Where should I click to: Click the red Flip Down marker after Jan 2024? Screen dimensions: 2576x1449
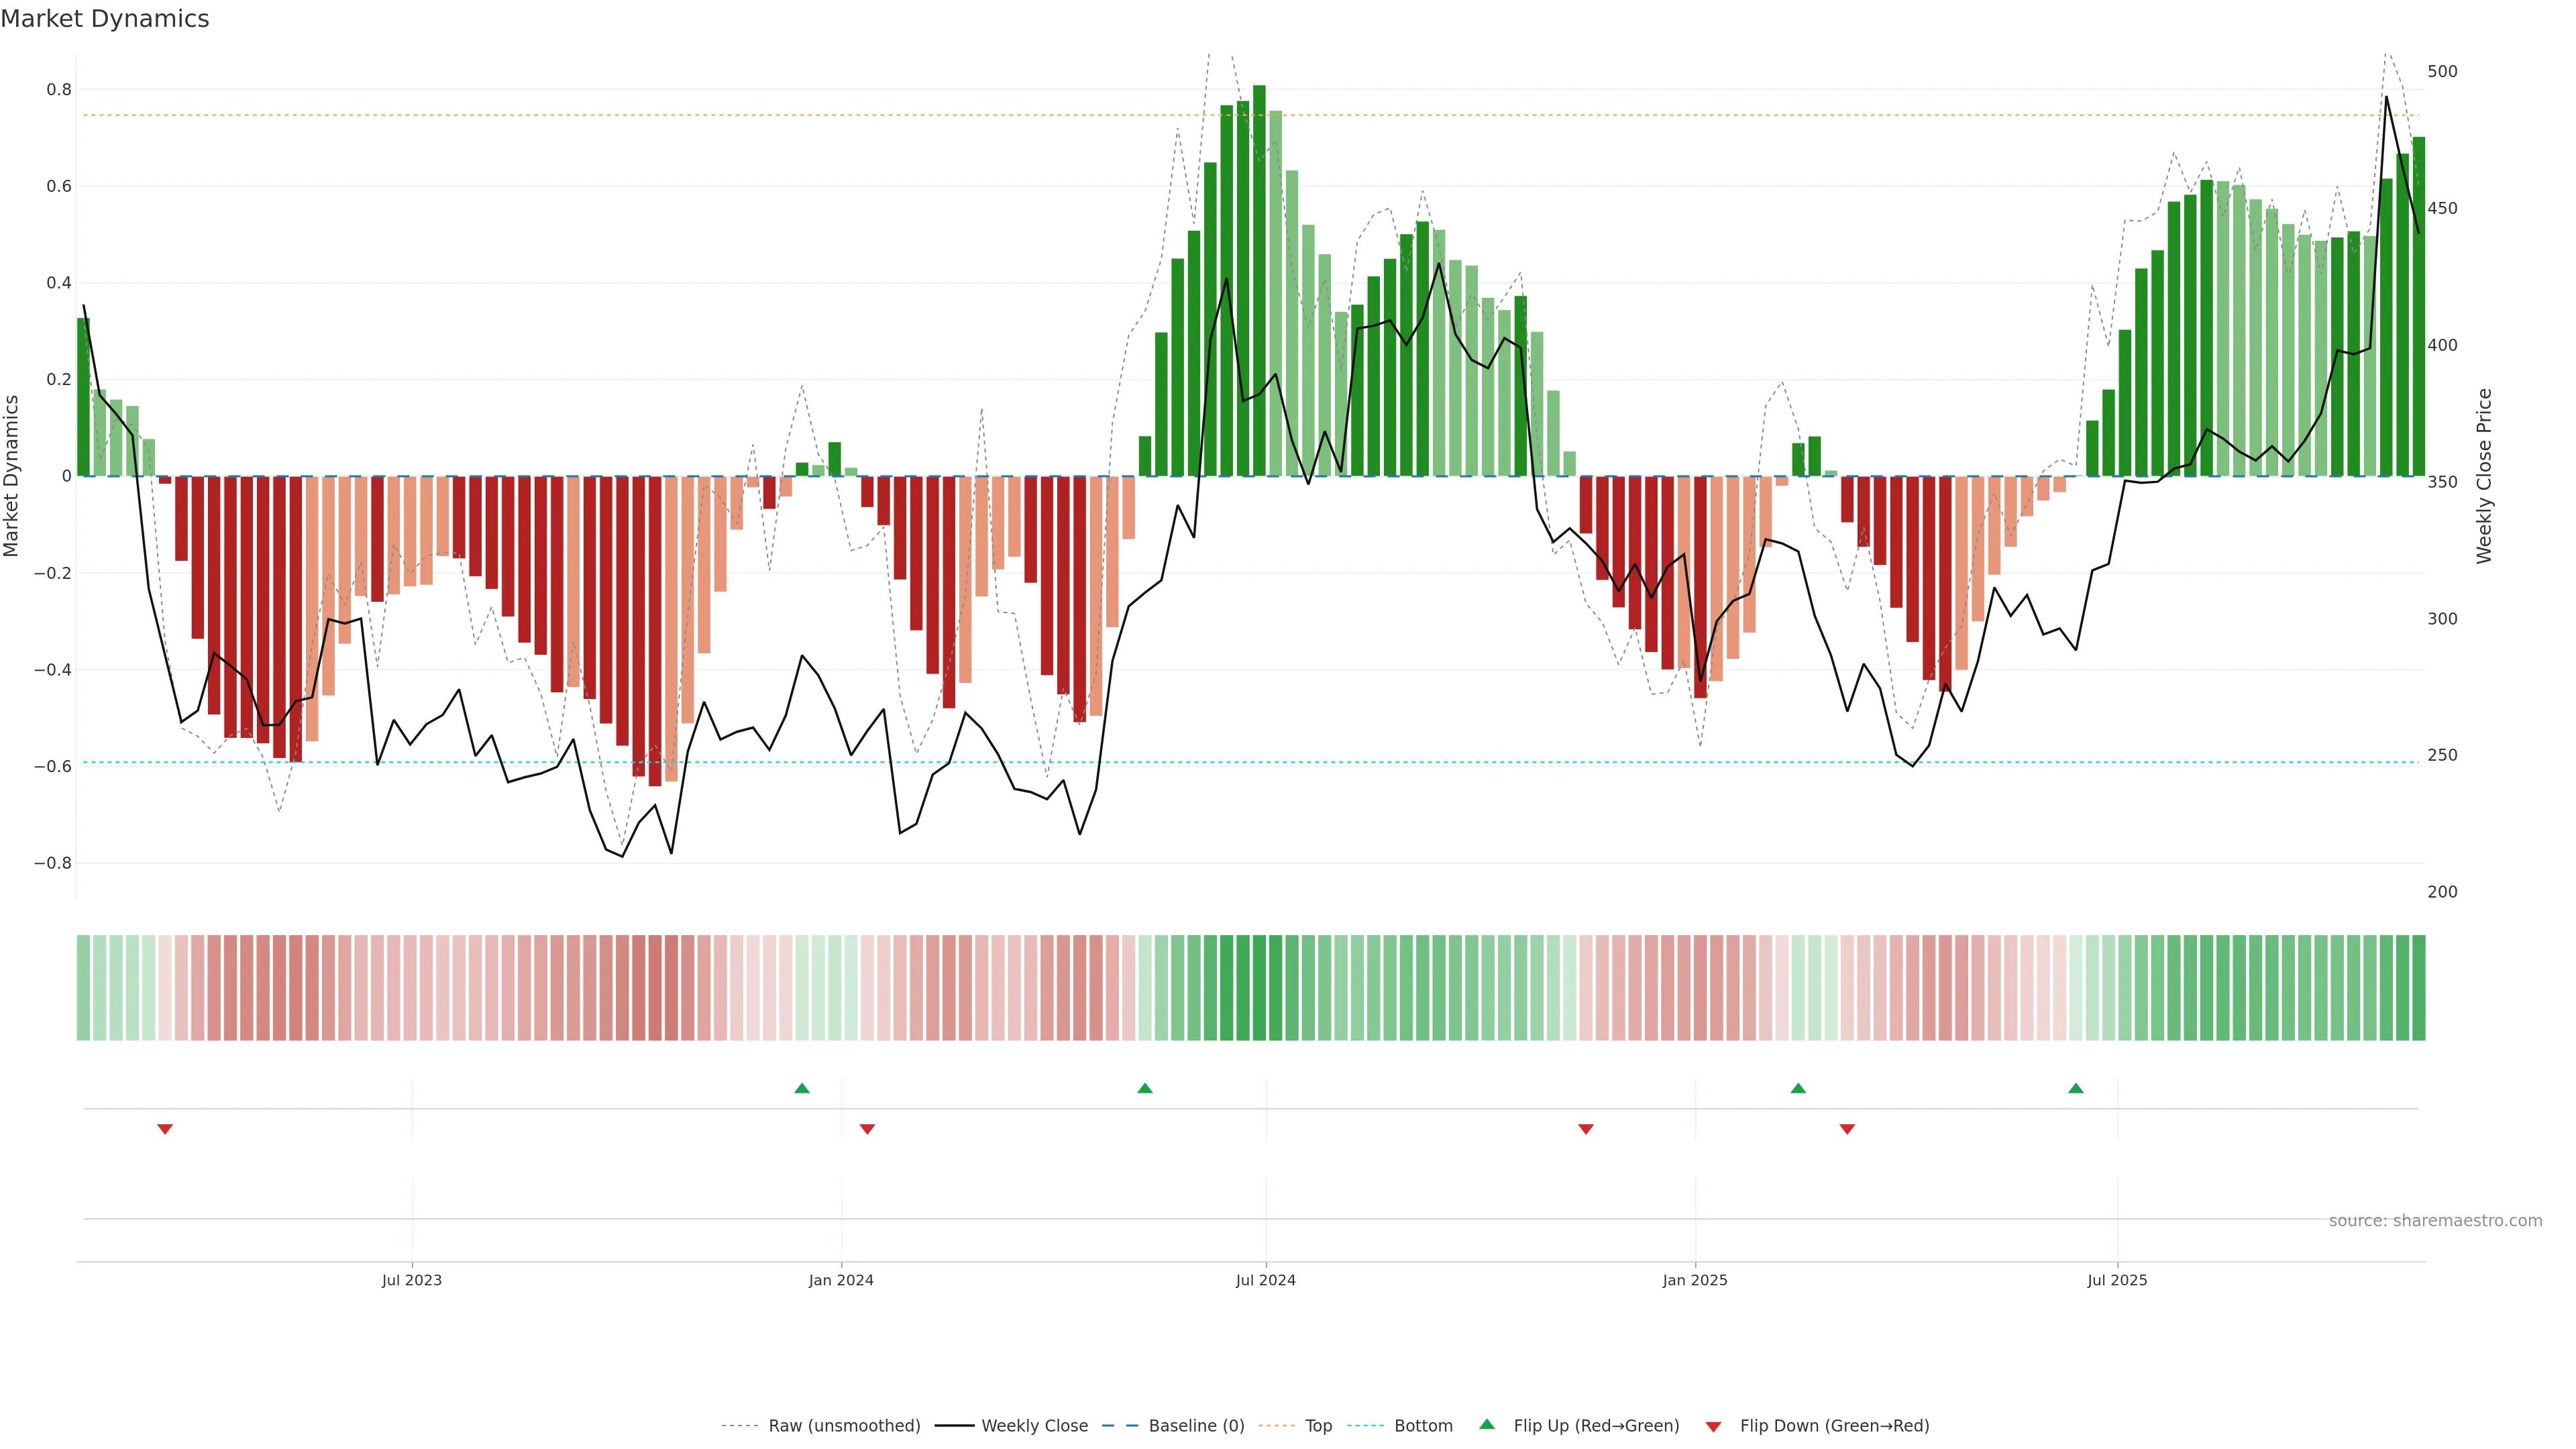click(867, 1129)
